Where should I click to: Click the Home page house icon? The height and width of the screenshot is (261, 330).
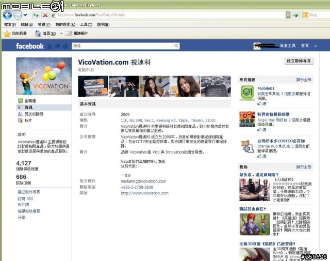click(x=38, y=34)
